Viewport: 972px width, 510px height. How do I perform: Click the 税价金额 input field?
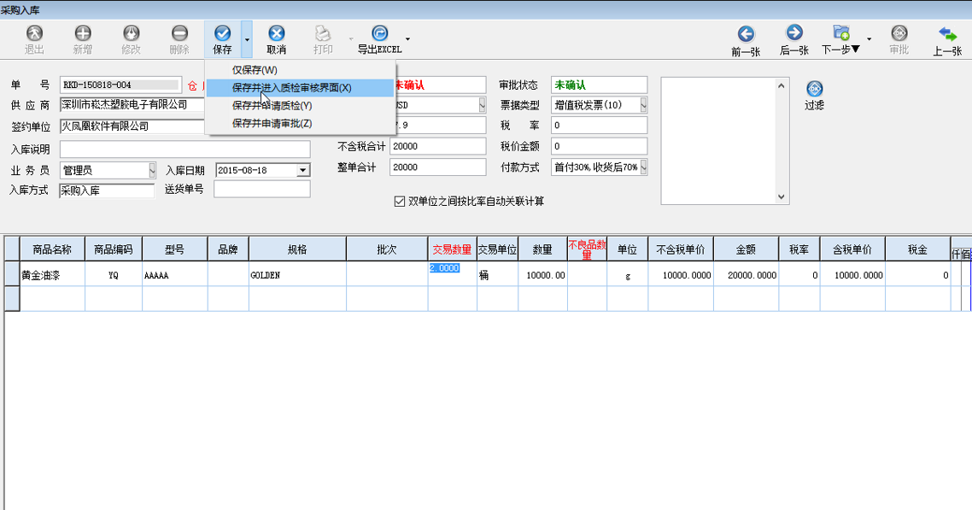pyautogui.click(x=599, y=146)
